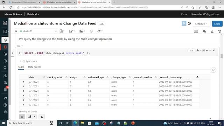Open the persona switcher icon in sidebar

point(5,31)
